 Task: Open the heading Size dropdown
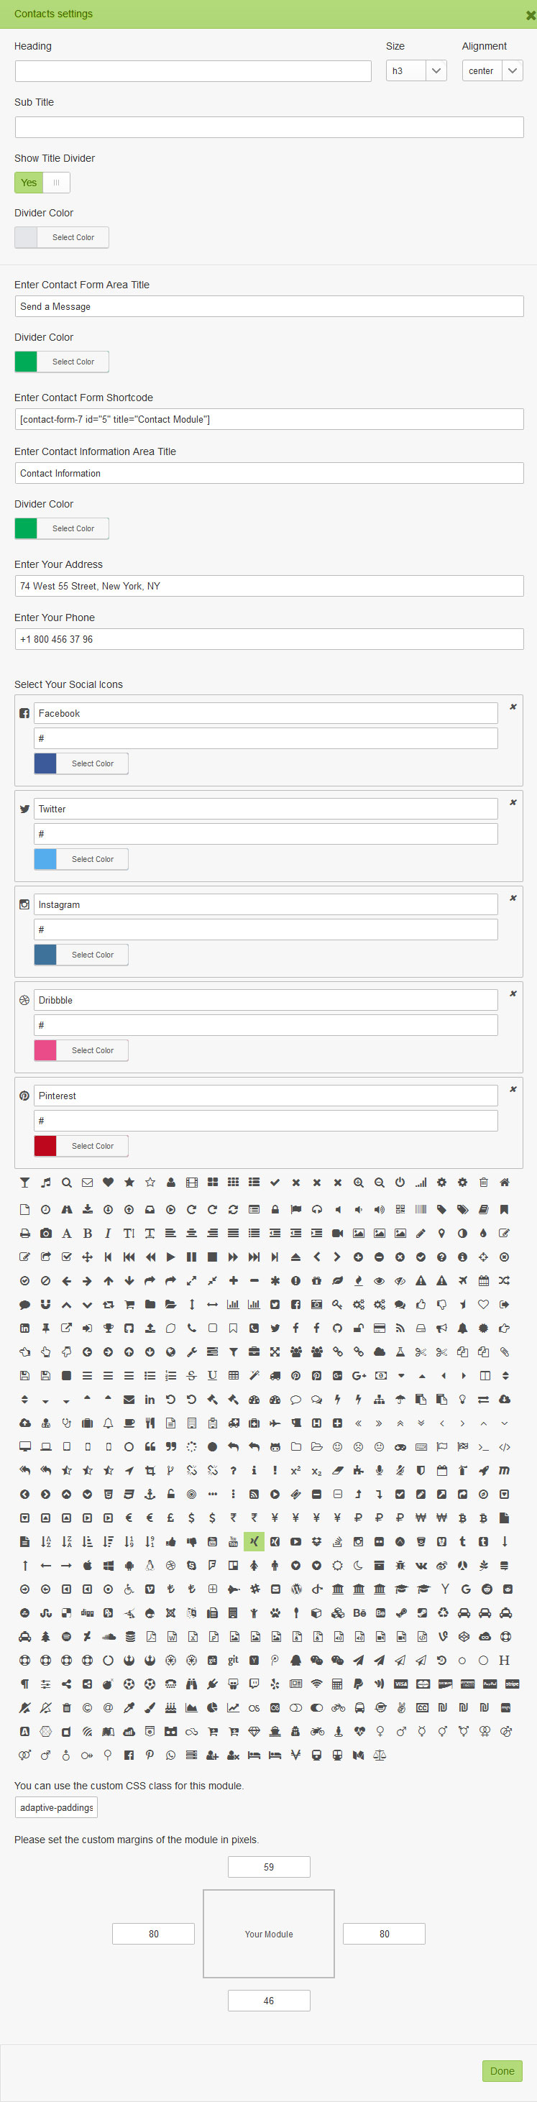(416, 71)
